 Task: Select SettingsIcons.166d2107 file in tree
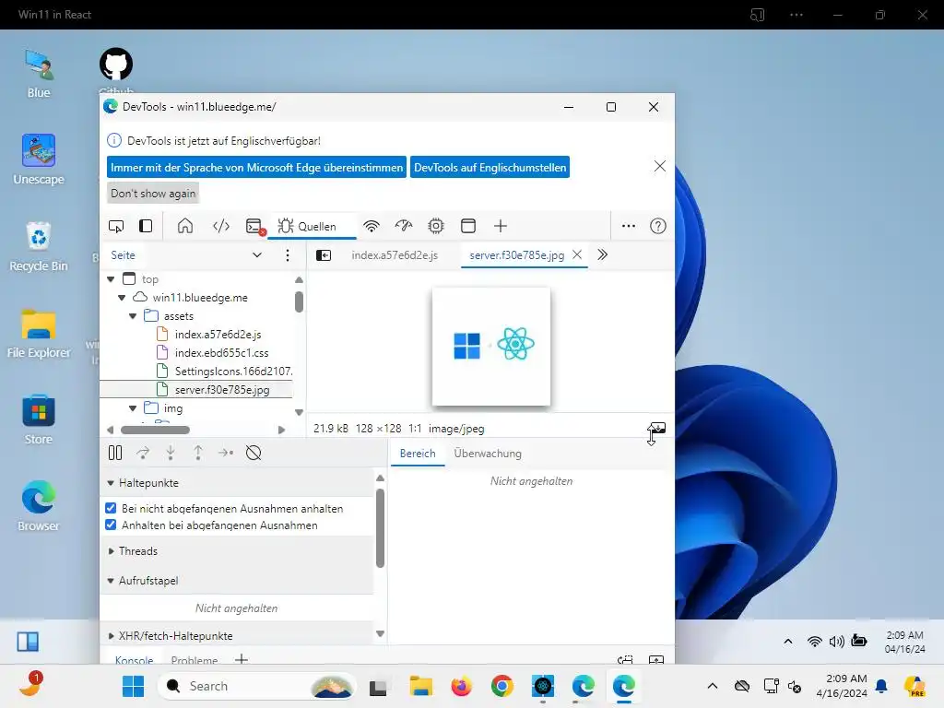[x=233, y=372]
